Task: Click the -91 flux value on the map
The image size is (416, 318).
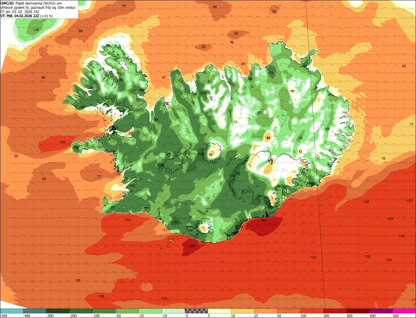Action: (112, 208)
